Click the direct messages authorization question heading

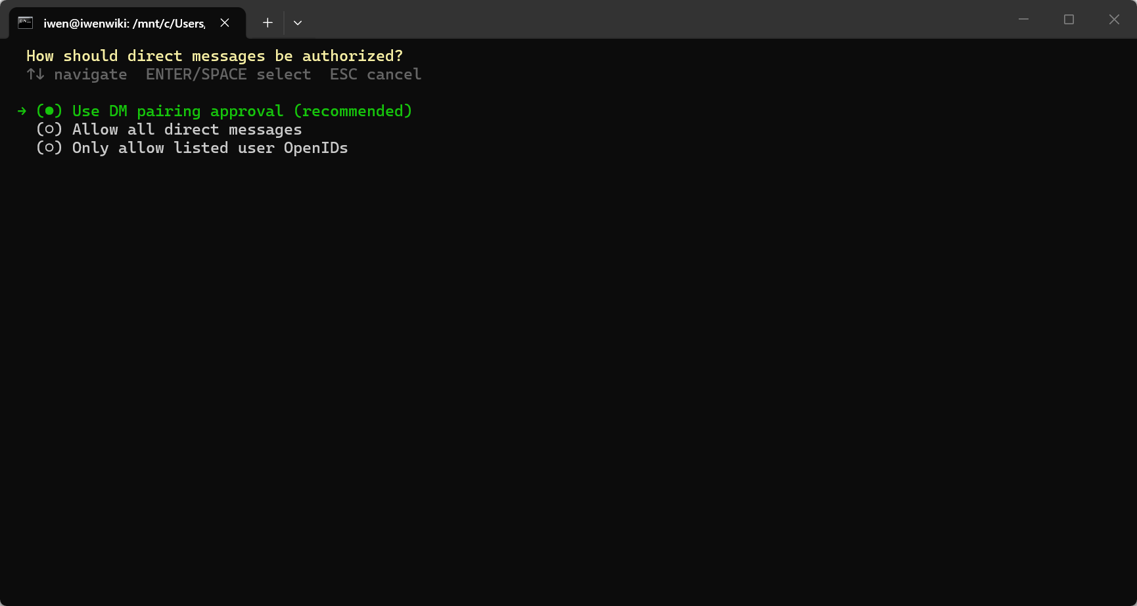[x=215, y=56]
